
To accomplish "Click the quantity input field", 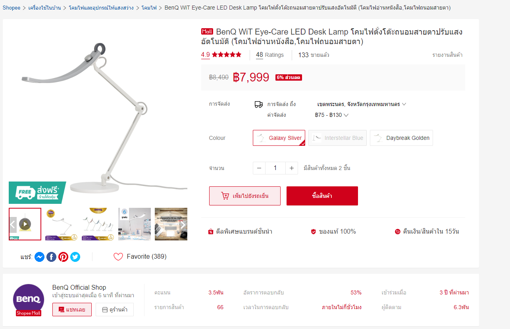I will coord(275,168).
